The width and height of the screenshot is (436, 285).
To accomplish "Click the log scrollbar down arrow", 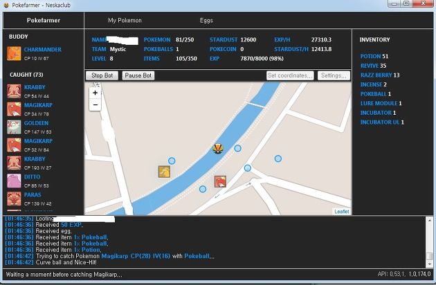I will tap(429, 264).
